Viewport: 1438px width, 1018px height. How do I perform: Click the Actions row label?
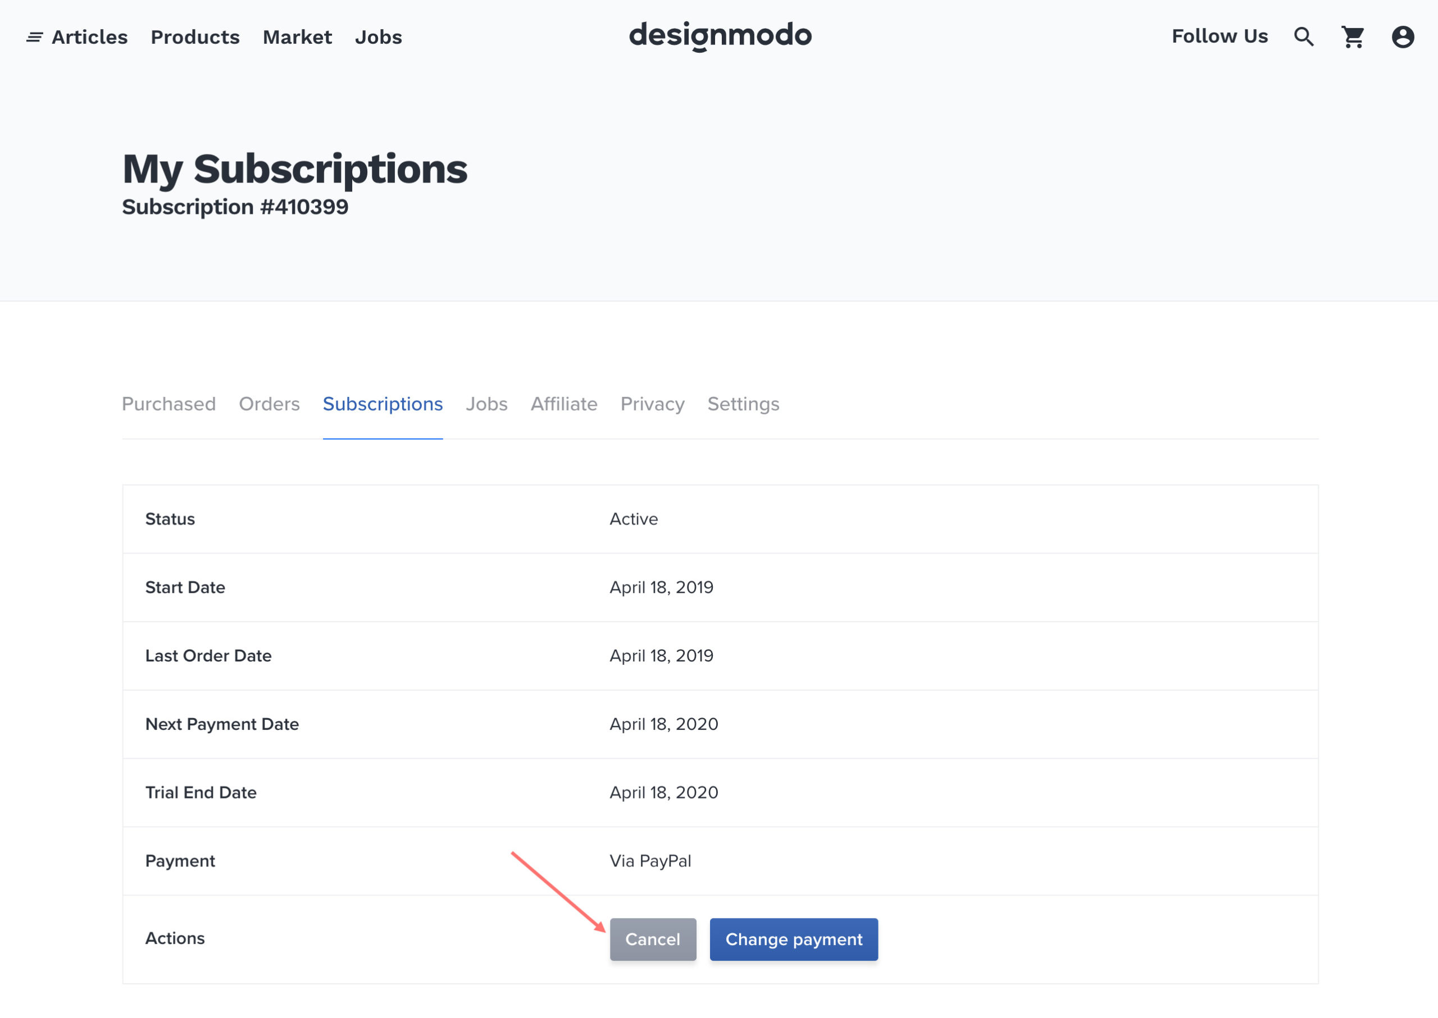[x=175, y=938]
